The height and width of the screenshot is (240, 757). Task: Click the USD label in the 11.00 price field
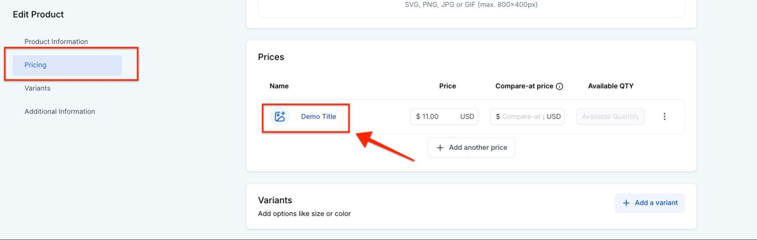click(467, 116)
